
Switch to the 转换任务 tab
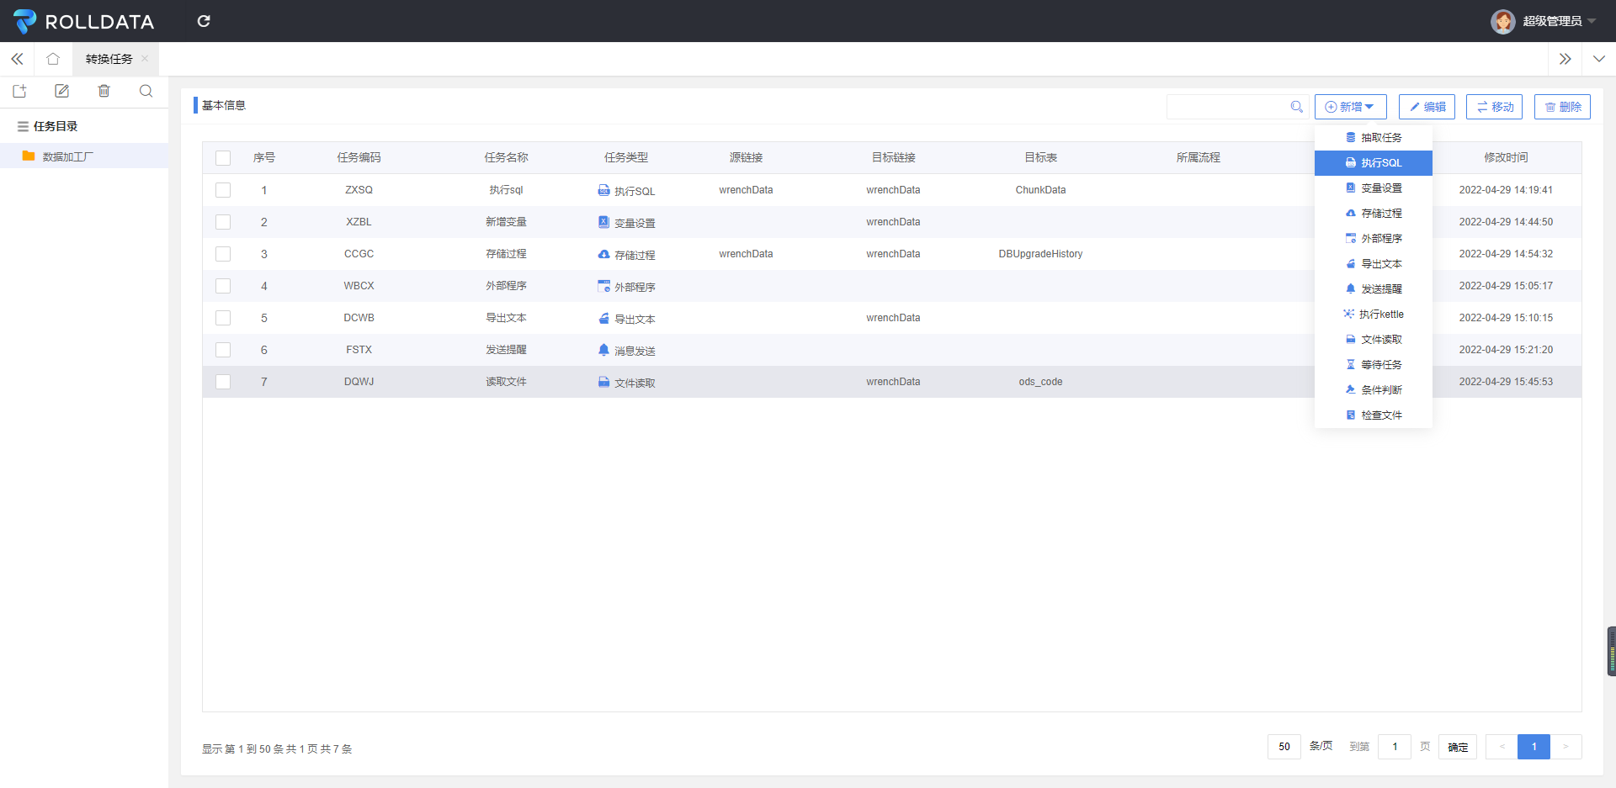pyautogui.click(x=109, y=59)
